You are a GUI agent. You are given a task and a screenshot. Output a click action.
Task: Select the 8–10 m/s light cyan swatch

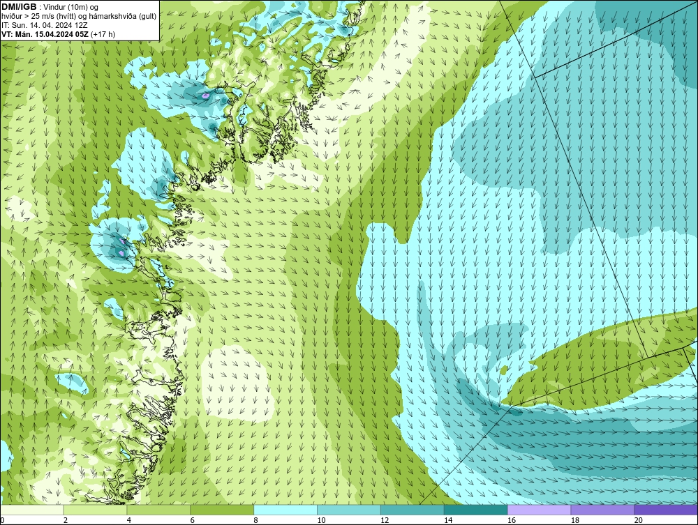coord(285,510)
